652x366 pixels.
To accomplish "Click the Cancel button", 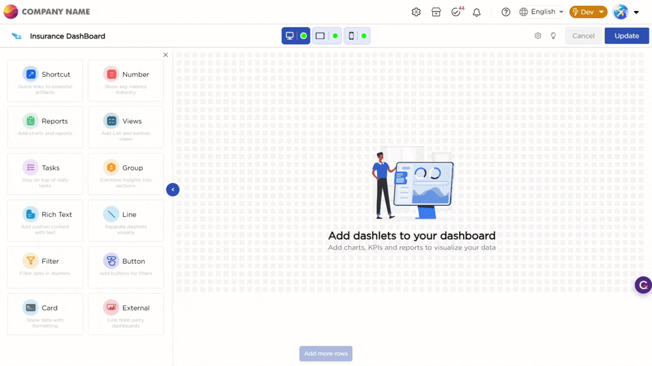I will (x=583, y=36).
